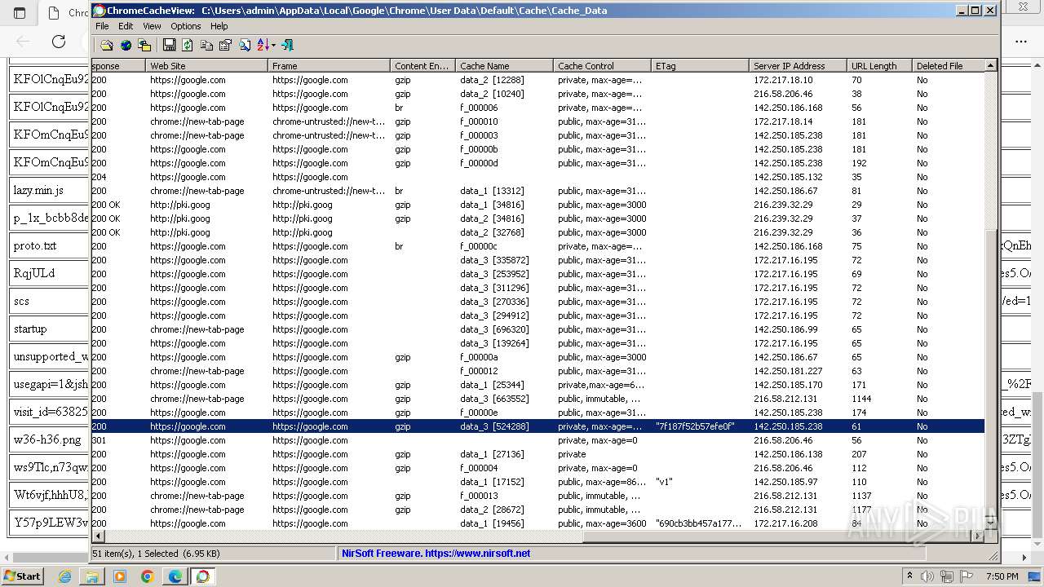Viewport: 1044px width, 587px height.
Task: Reload the page in background browser window
Action: click(x=59, y=41)
